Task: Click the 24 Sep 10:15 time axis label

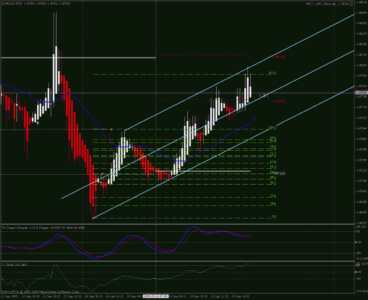Action: [198, 296]
